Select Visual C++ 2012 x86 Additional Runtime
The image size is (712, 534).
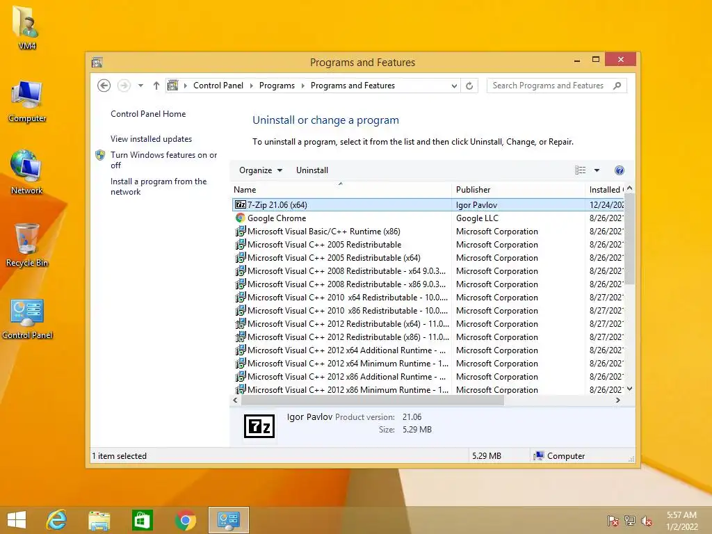coord(428,376)
